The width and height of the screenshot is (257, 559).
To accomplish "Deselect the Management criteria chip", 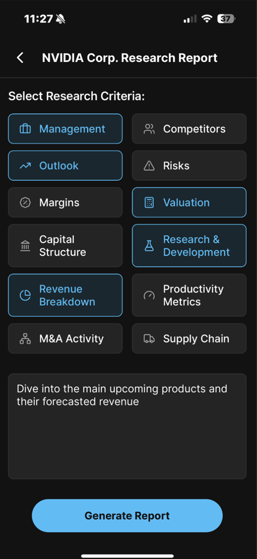I will (x=65, y=129).
